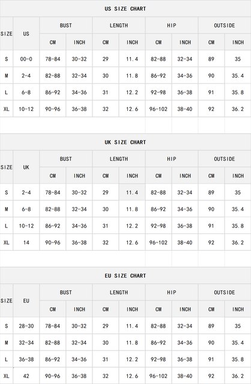Image resolution: width=251 pixels, height=384 pixels.
Task: Click the US SIZE CHART title
Action: click(125, 8)
